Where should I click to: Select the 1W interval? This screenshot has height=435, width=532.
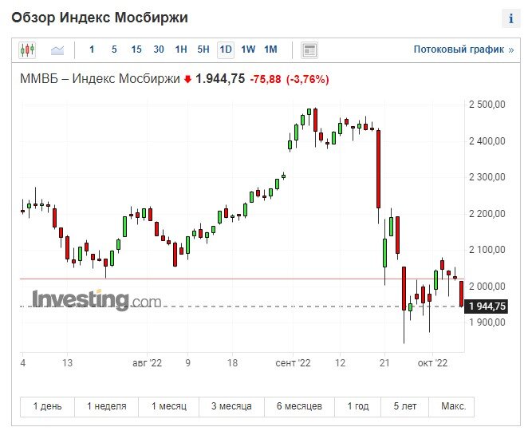pos(248,49)
